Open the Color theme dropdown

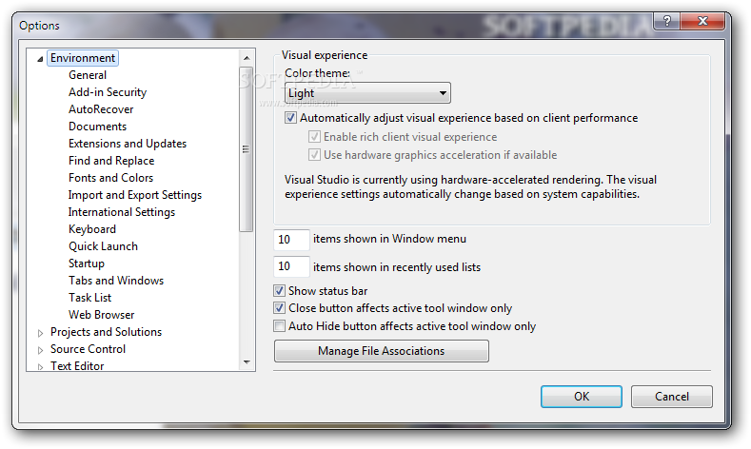367,93
